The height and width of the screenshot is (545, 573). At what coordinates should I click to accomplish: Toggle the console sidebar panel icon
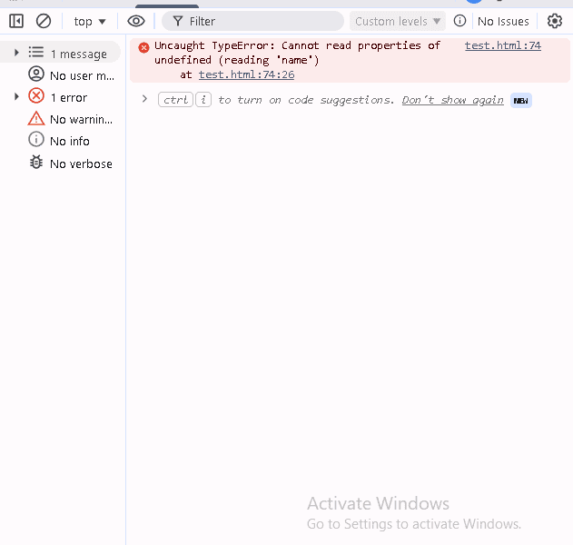[16, 21]
